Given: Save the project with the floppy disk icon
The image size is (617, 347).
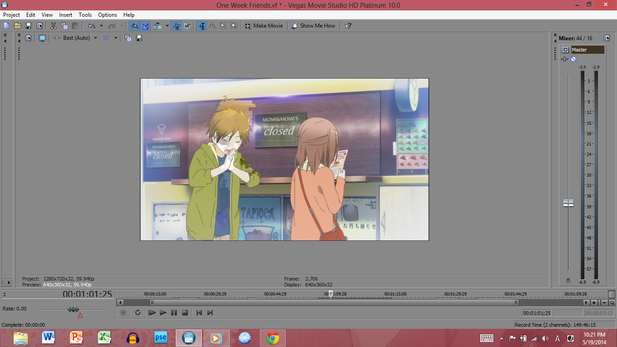Looking at the screenshot, I should point(28,26).
